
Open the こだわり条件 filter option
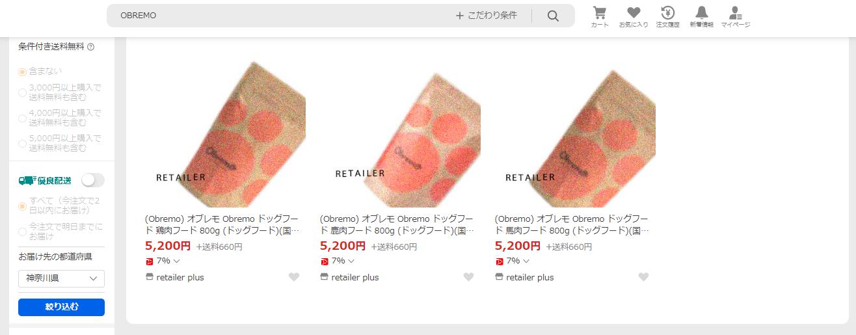click(487, 16)
